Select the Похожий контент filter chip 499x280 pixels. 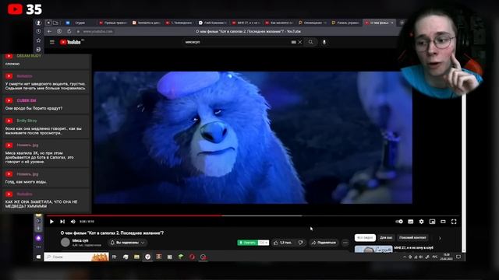(x=412, y=237)
